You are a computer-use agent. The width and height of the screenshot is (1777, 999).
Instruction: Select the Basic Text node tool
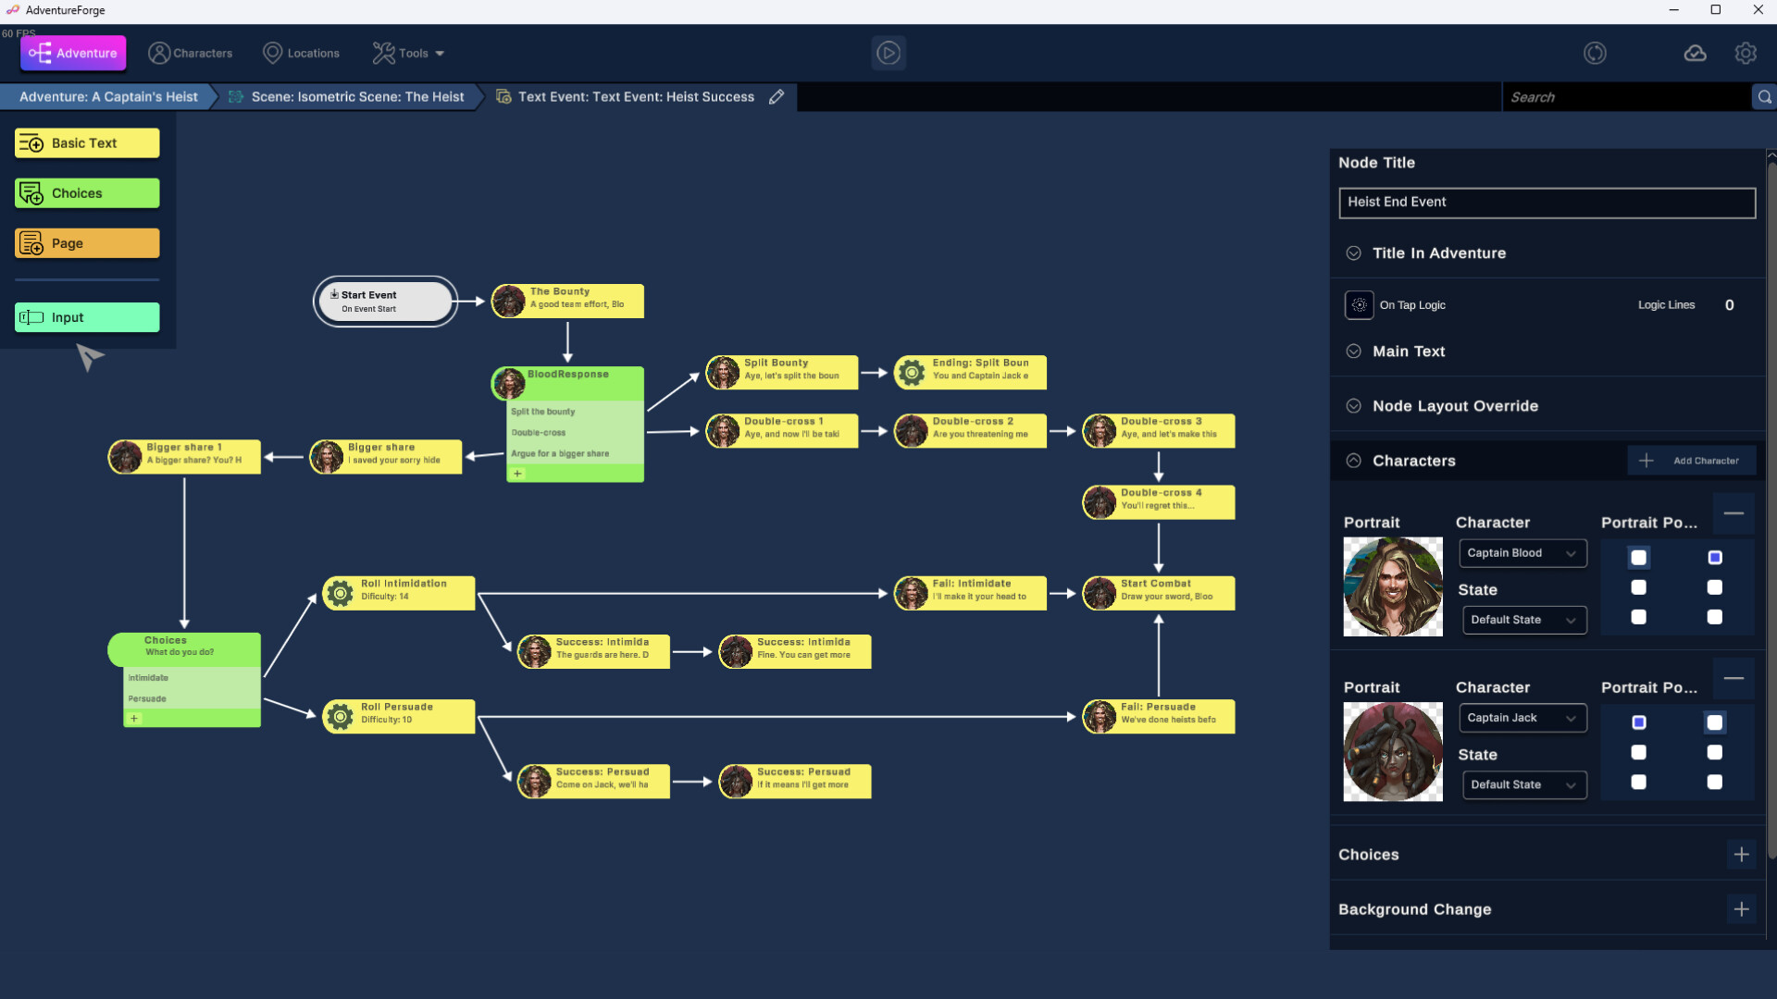(86, 142)
